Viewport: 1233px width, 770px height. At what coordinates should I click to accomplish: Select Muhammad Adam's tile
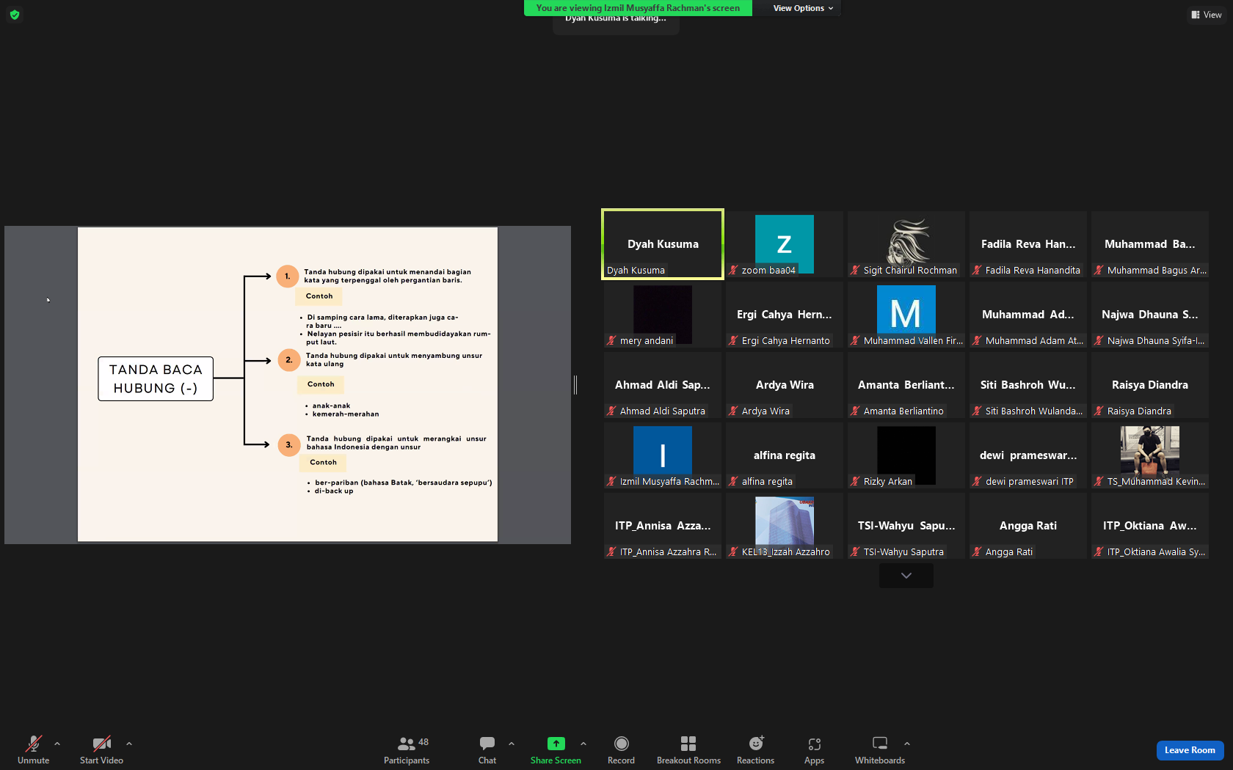coord(1028,315)
